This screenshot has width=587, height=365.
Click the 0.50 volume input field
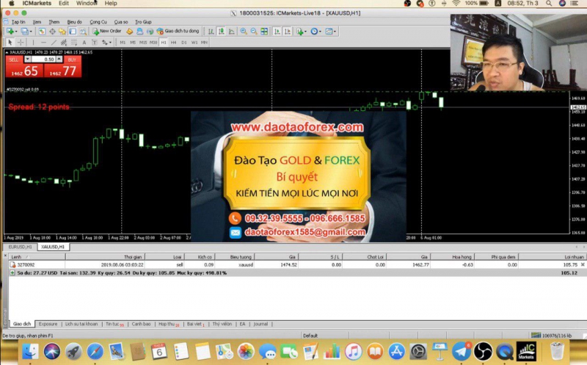pyautogui.click(x=43, y=59)
